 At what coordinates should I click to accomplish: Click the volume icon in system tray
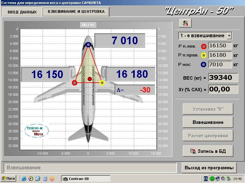pyautogui.click(x=223, y=179)
